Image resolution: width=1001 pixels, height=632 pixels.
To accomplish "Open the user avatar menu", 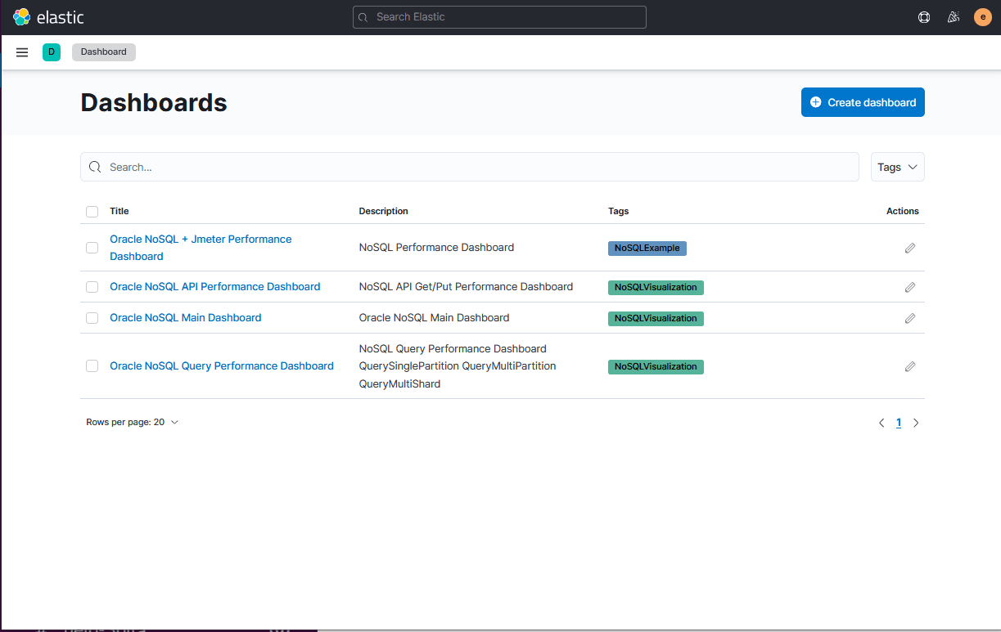I will [982, 17].
